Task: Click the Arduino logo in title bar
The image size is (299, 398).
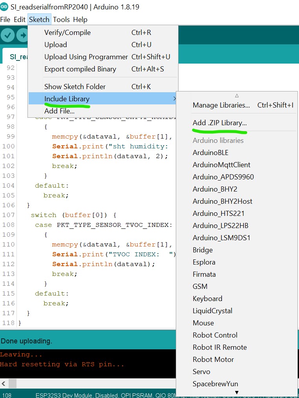Action: 4,7
